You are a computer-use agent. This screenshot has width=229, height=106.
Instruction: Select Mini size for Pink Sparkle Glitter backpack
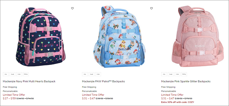[x=164, y=74]
